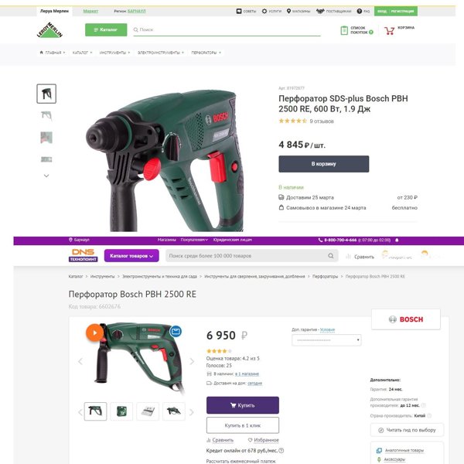464x464 pixels.
Task: Click the home icon in breadcrumbs
Action: [x=41, y=53]
